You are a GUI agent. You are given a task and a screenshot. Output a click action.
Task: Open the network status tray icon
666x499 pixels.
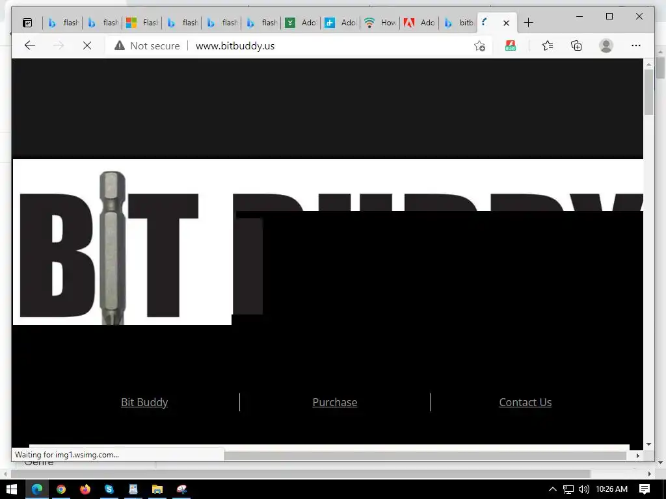[568, 489]
